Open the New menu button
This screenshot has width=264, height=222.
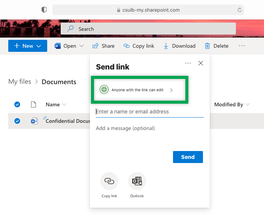point(28,46)
